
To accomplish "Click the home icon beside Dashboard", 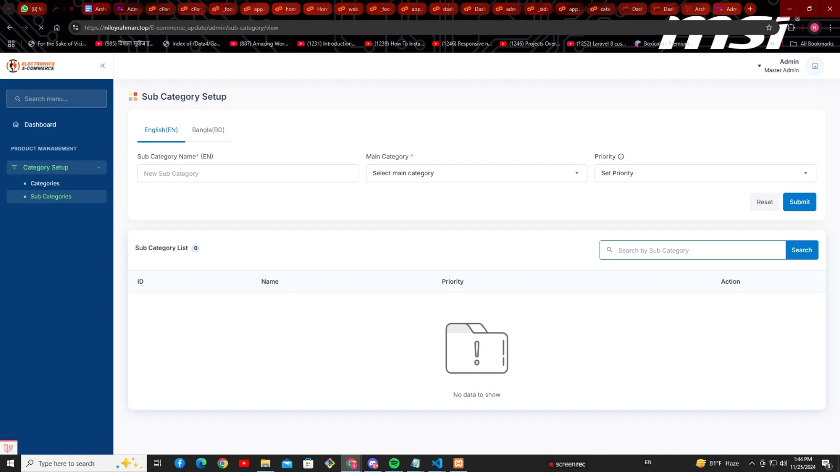I will point(16,125).
